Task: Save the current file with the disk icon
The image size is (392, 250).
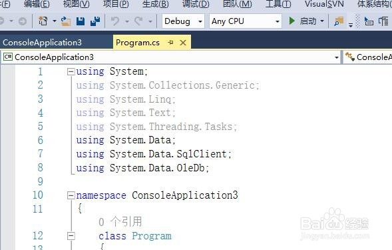Action: coord(81,21)
